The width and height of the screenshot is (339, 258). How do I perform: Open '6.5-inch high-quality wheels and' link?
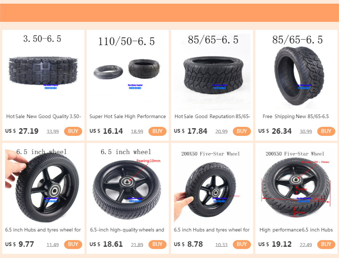coord(127,230)
